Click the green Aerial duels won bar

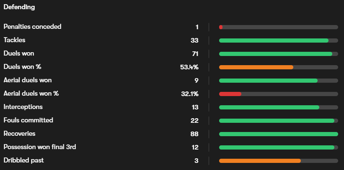(x=268, y=81)
